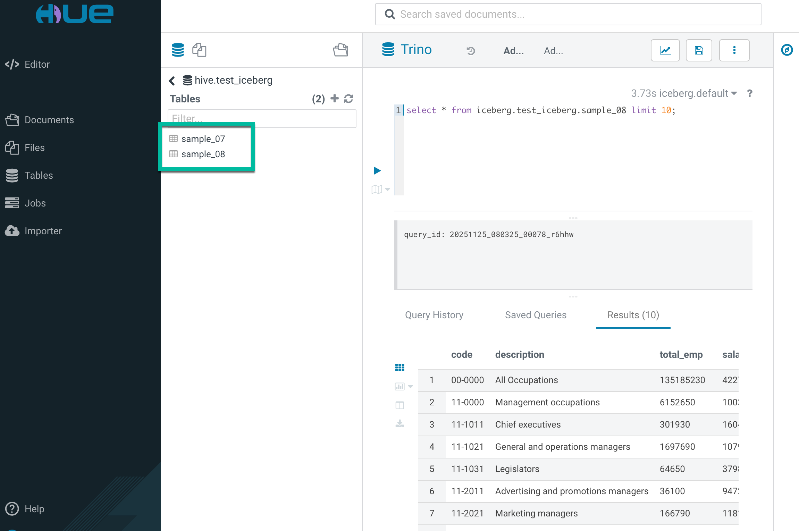This screenshot has height=531, width=799.
Task: Open the Importer page in sidebar
Action: [x=43, y=231]
